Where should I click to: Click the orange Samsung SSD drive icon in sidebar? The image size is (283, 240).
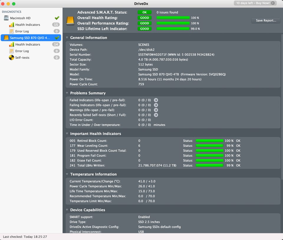(x=6, y=38)
